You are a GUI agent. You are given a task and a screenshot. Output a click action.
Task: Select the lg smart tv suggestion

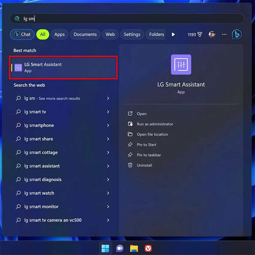pyautogui.click(x=63, y=112)
